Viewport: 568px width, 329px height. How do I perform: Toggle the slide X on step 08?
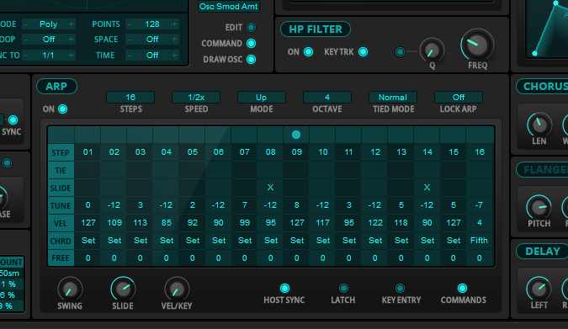click(270, 188)
